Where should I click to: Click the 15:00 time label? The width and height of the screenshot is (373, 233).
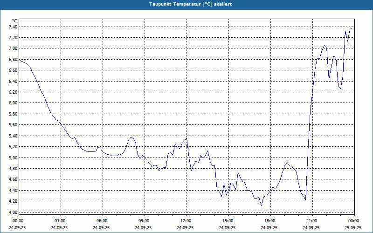pos(228,221)
